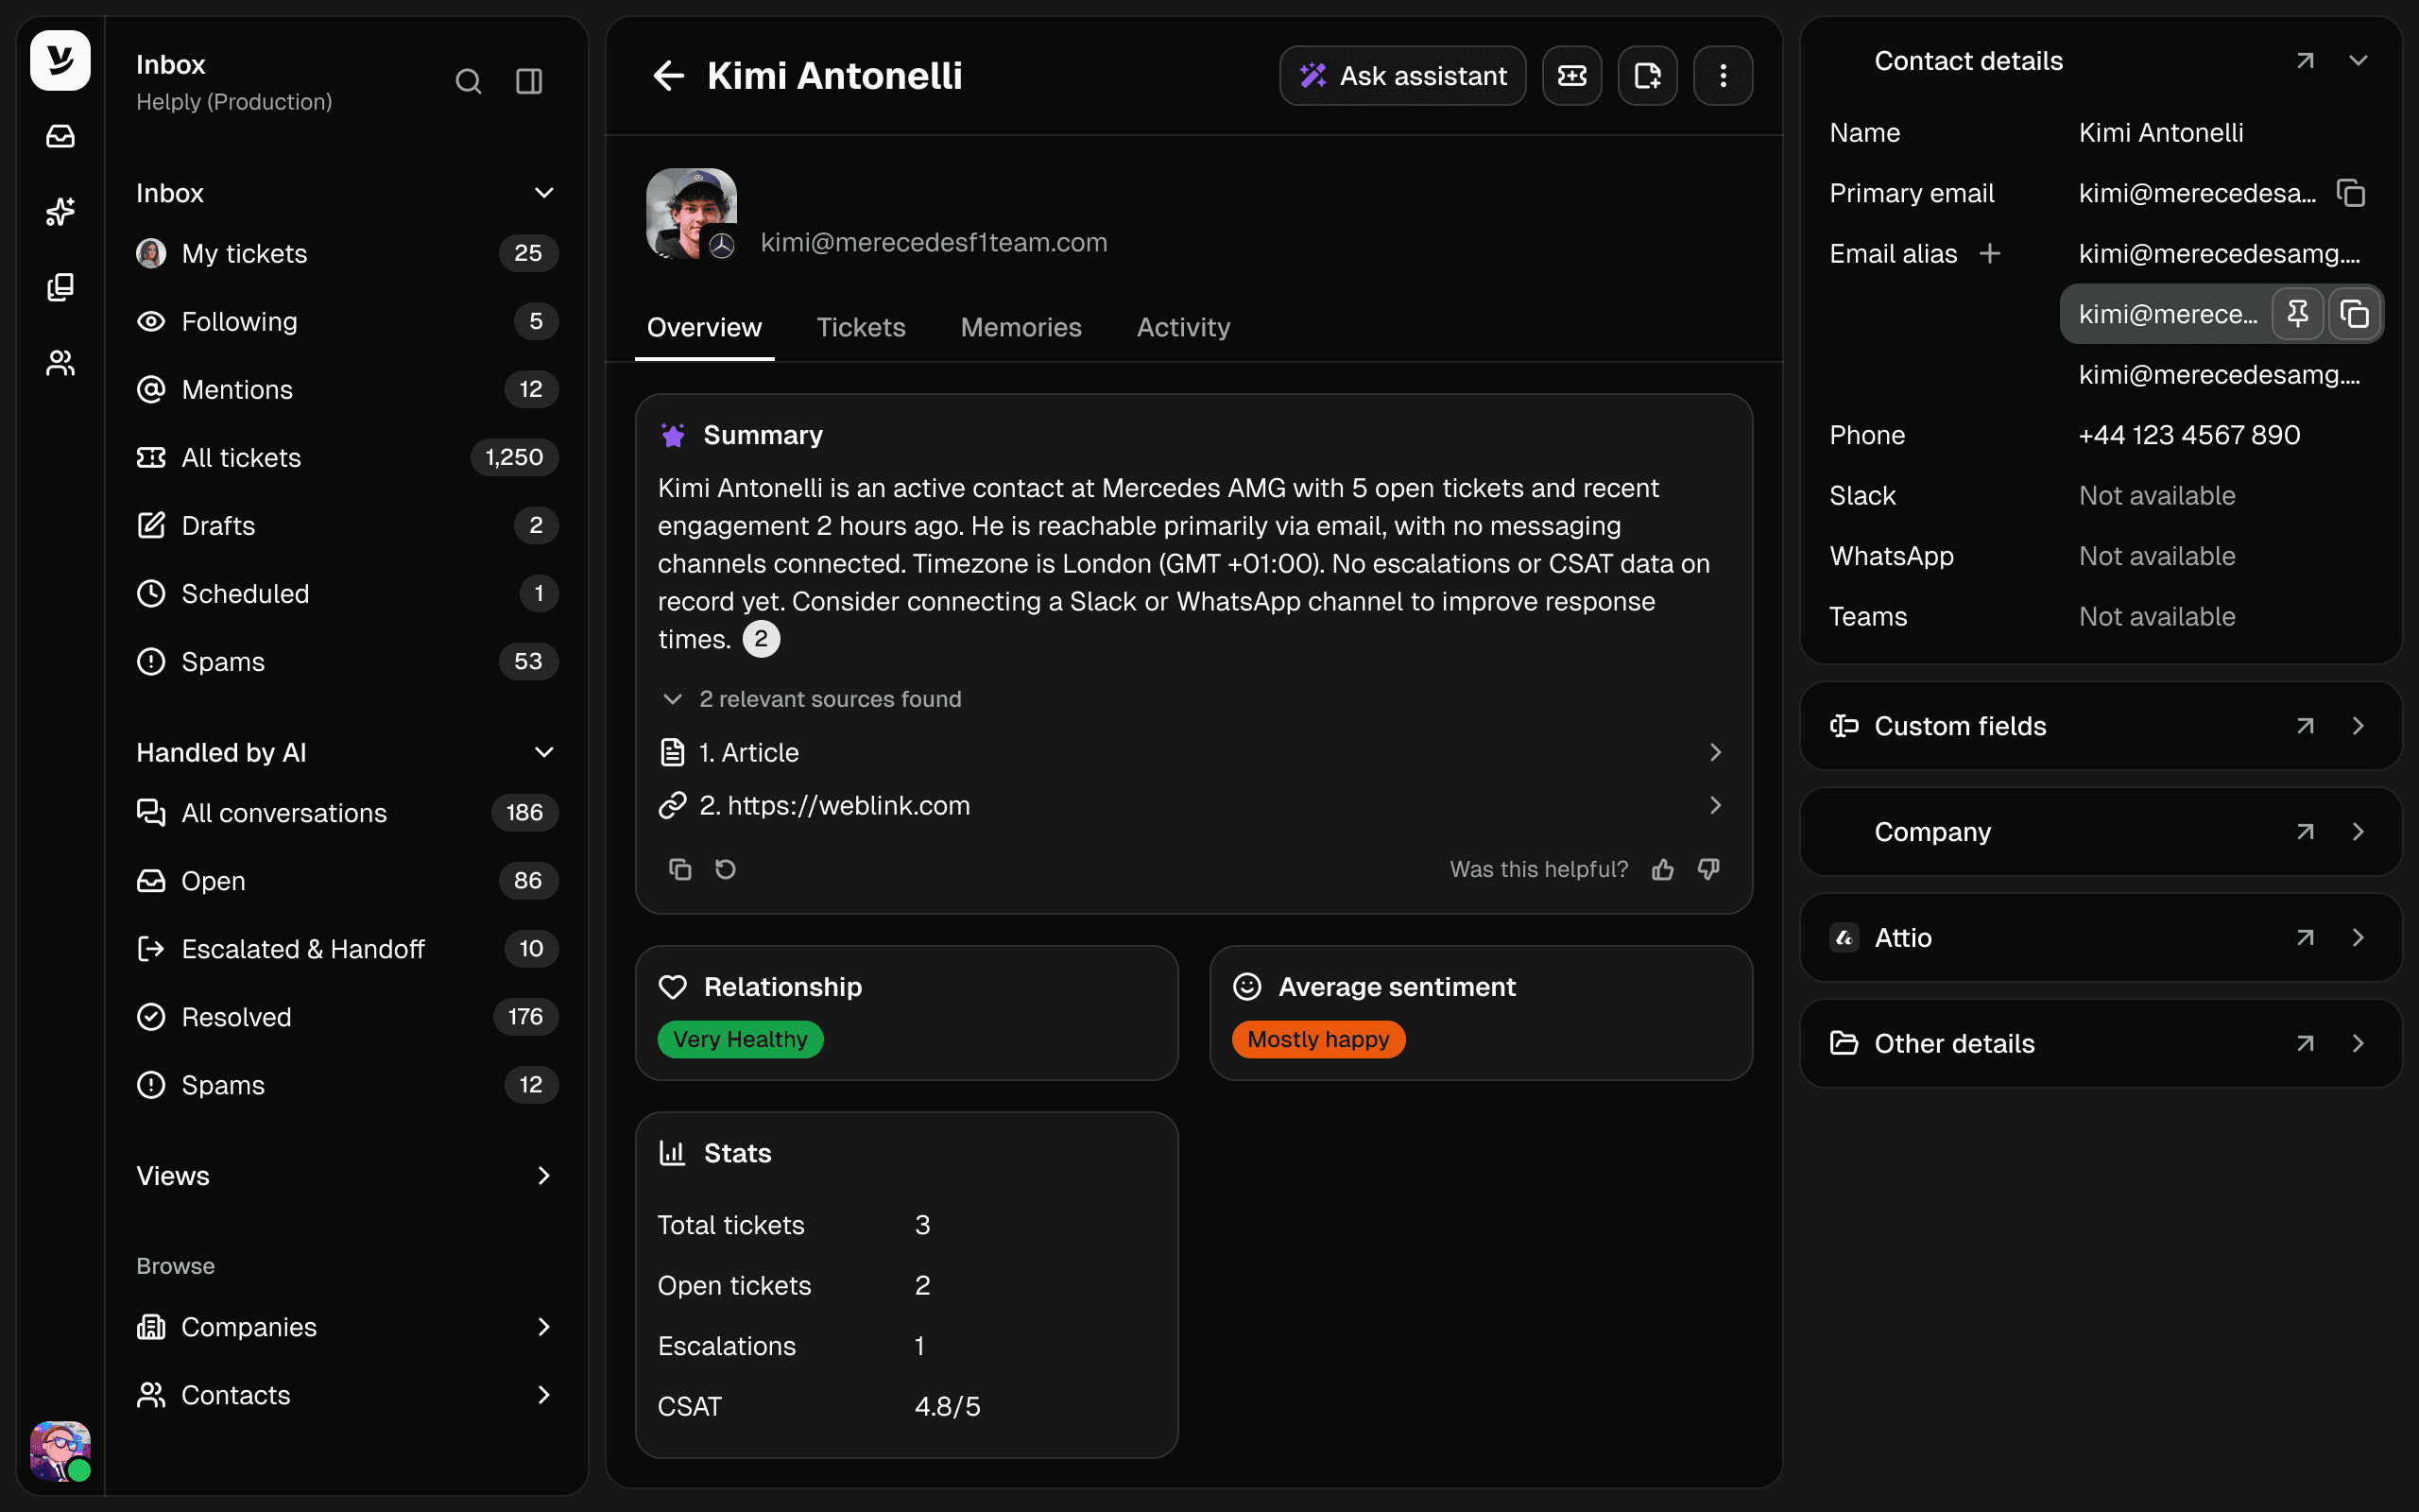The height and width of the screenshot is (1512, 2419).
Task: Open source link https://weblink.com
Action: point(1192,805)
